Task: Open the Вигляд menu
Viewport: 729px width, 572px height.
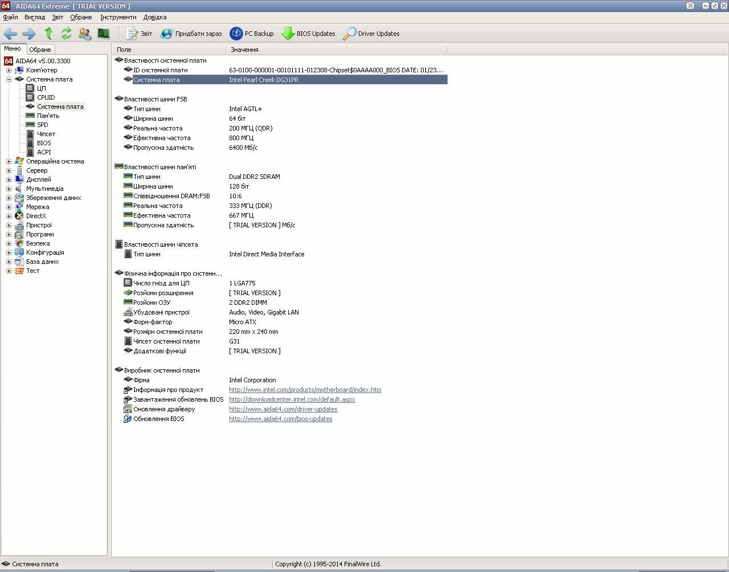Action: [35, 17]
